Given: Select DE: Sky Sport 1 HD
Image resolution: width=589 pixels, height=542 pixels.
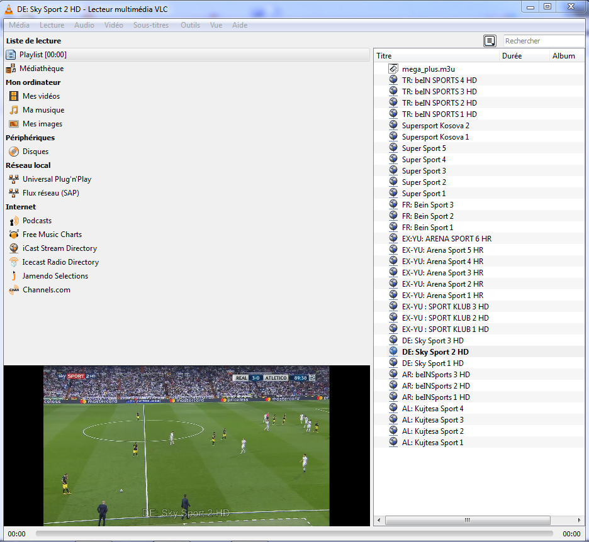Looking at the screenshot, I should 433,363.
